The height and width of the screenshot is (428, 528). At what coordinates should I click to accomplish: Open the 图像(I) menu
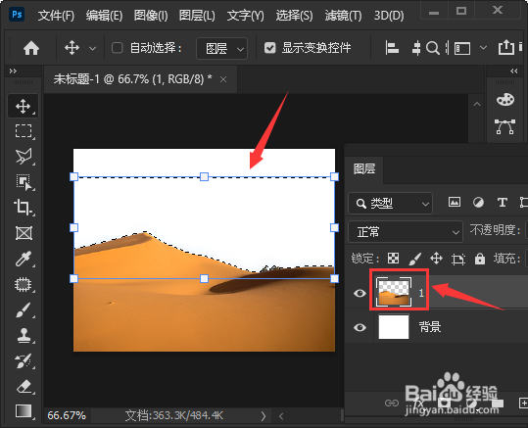tap(151, 15)
